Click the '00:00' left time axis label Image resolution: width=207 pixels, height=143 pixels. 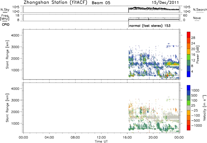click(23, 138)
